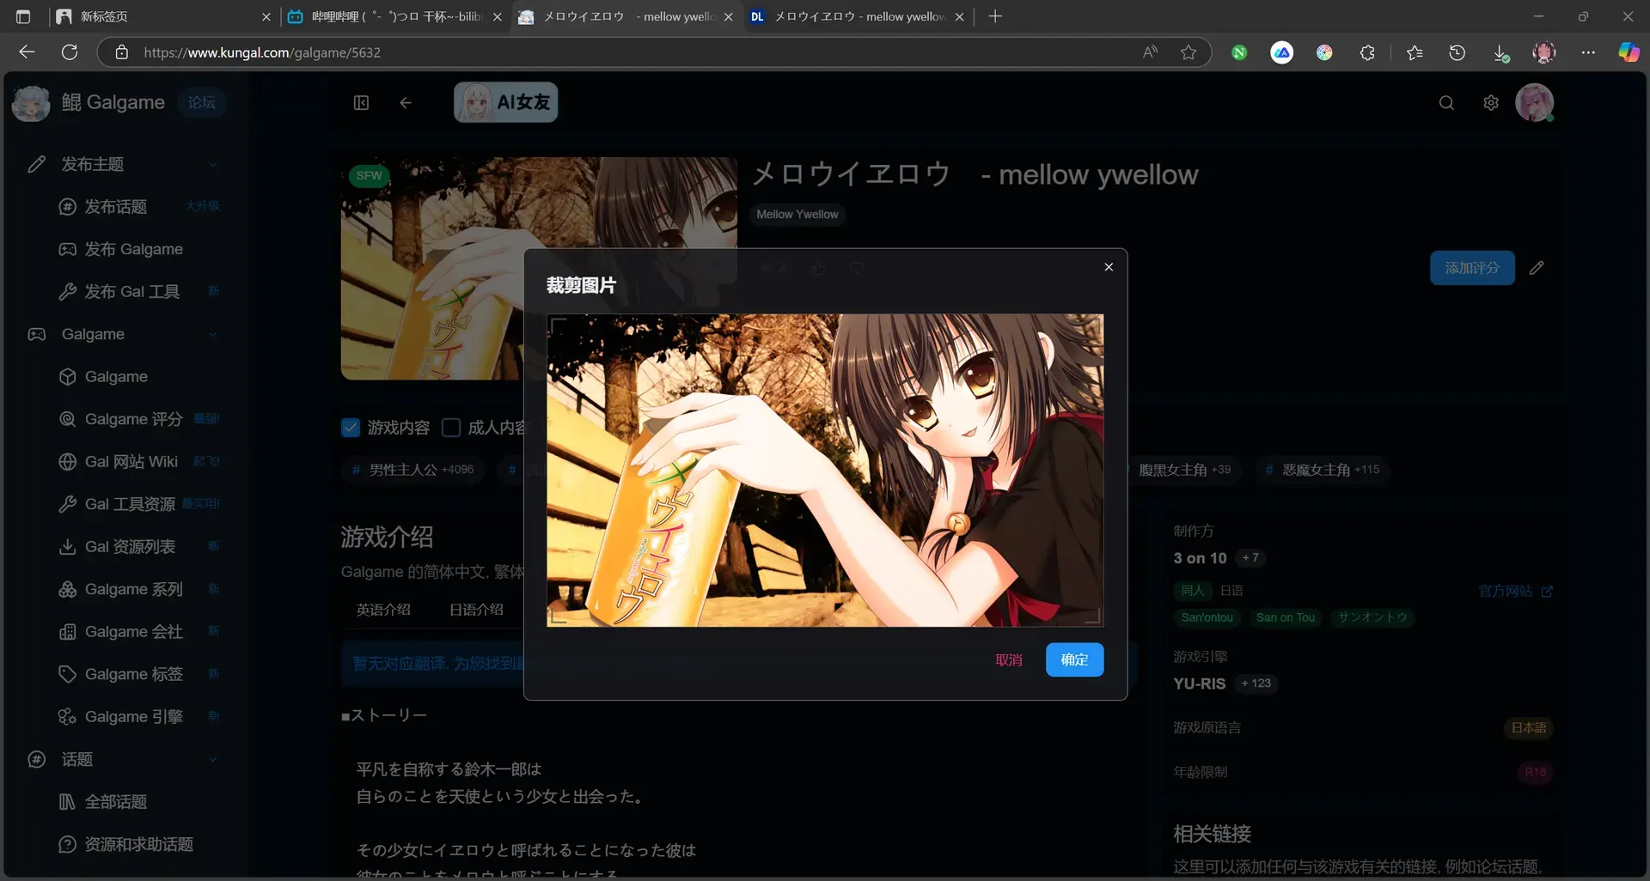Click the 日本語 language badge

tap(1529, 727)
